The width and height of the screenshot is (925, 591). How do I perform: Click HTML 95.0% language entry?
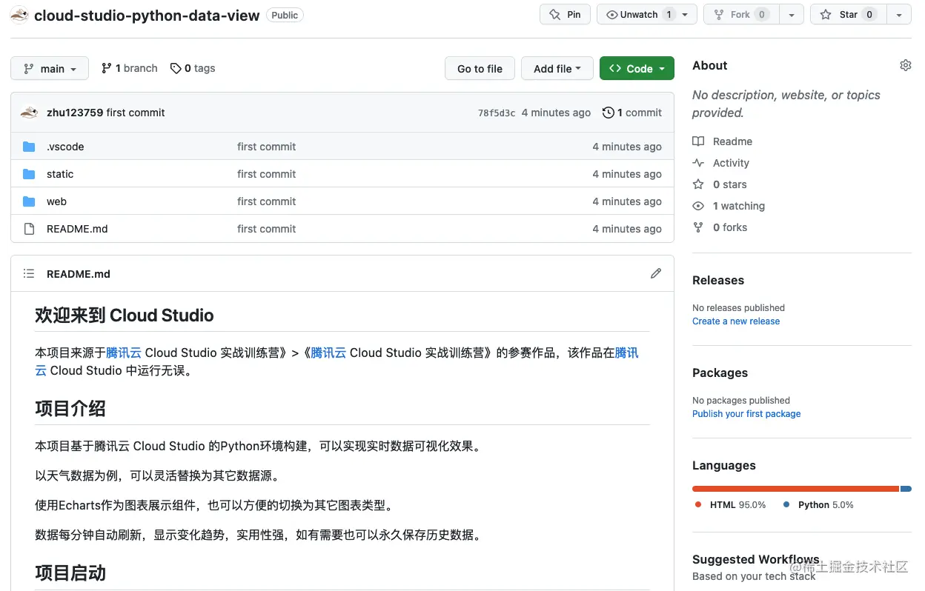[x=730, y=505]
